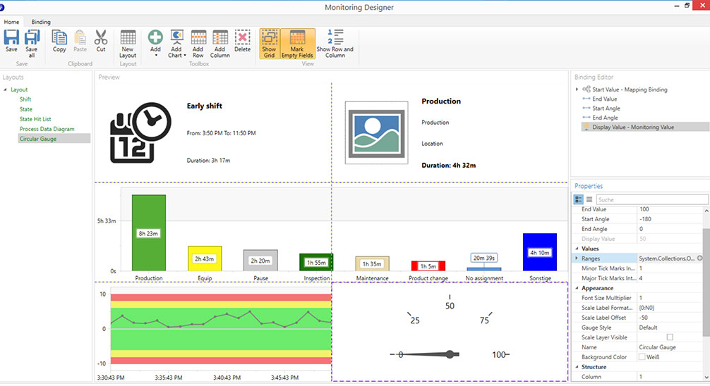Click the Production placeholder picture
Image resolution: width=710 pixels, height=386 pixels.
[376, 132]
